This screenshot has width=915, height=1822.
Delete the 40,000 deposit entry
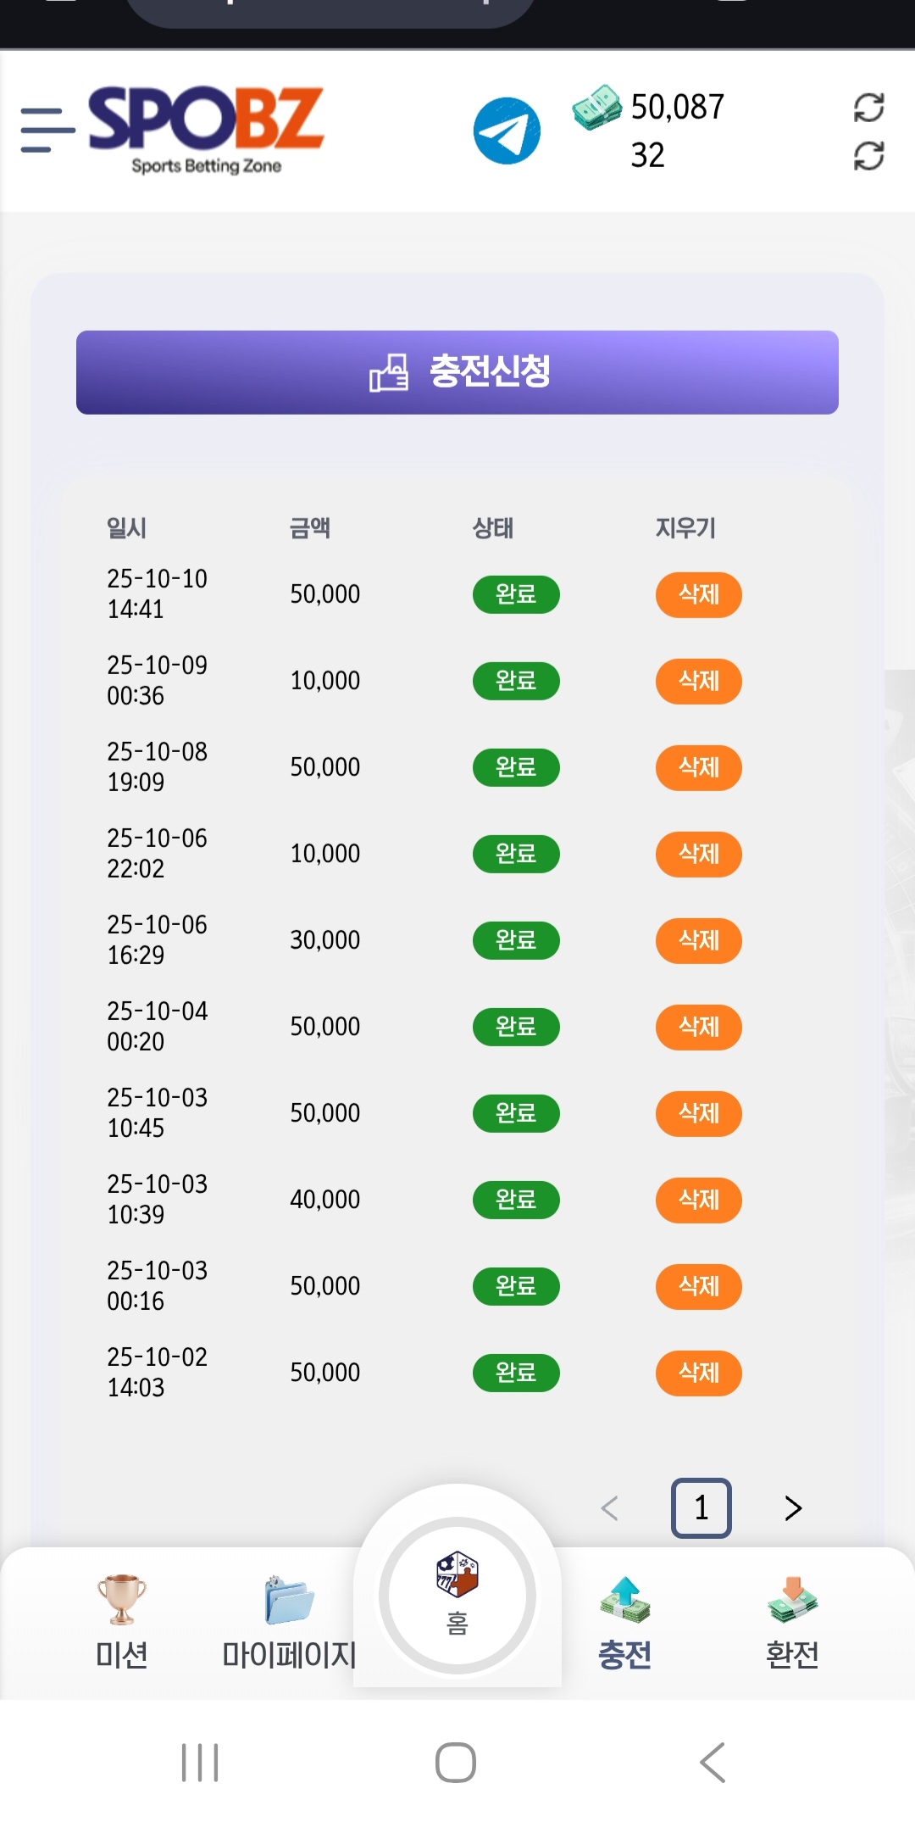pos(698,1200)
